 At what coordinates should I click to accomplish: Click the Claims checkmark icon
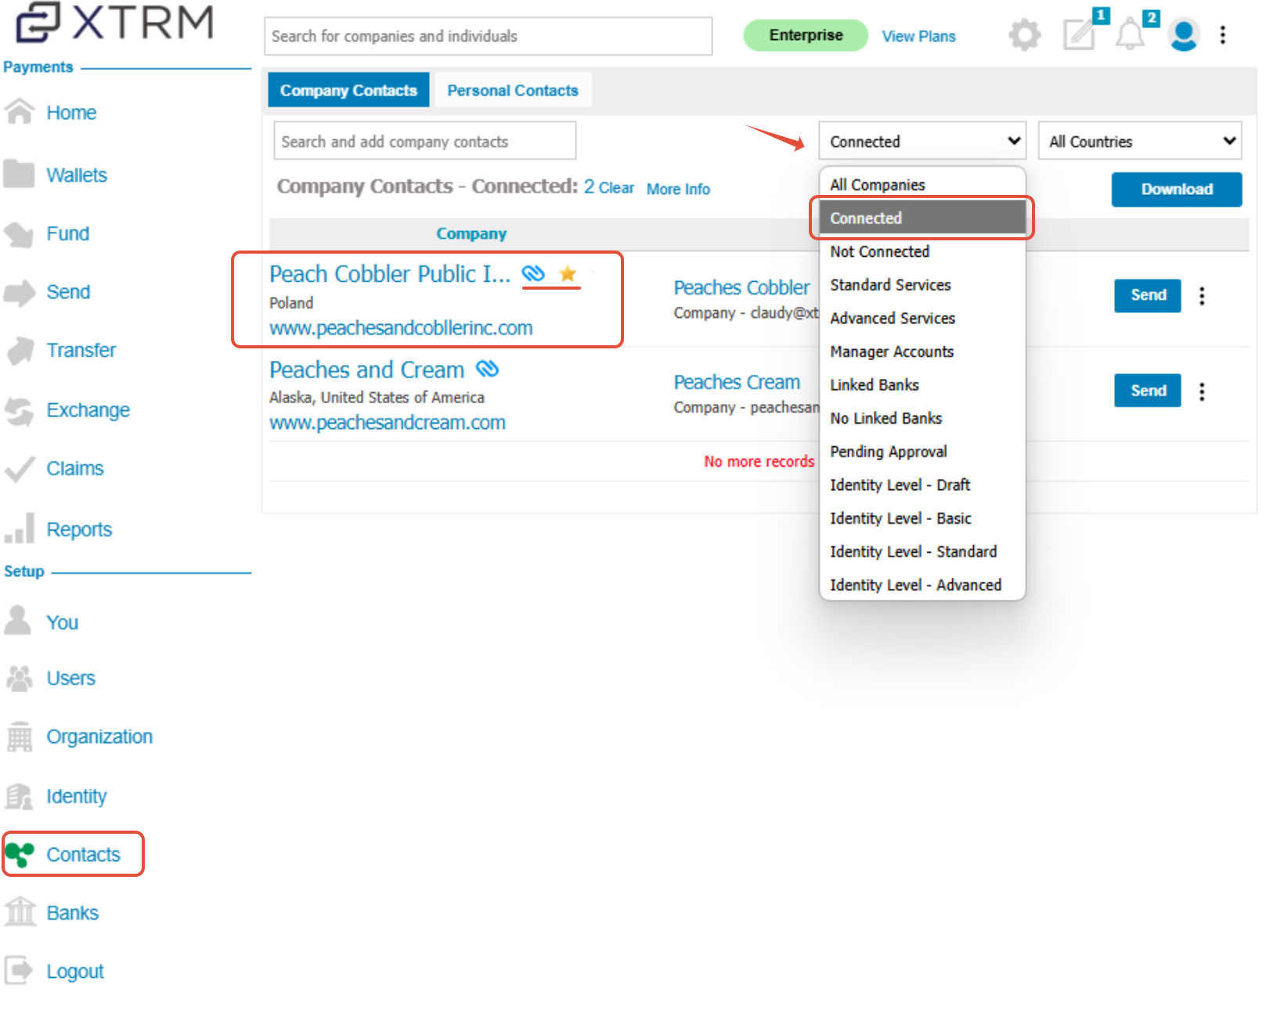click(19, 468)
